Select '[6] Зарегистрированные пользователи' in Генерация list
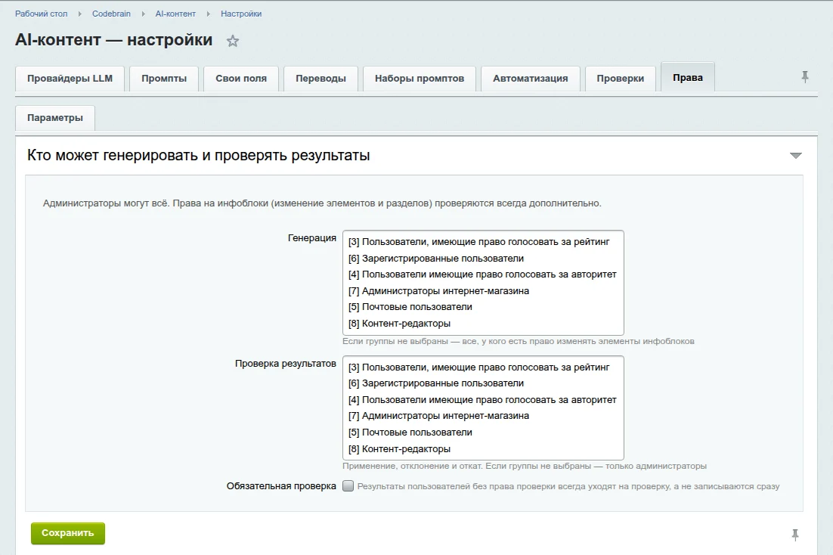 tap(483, 259)
